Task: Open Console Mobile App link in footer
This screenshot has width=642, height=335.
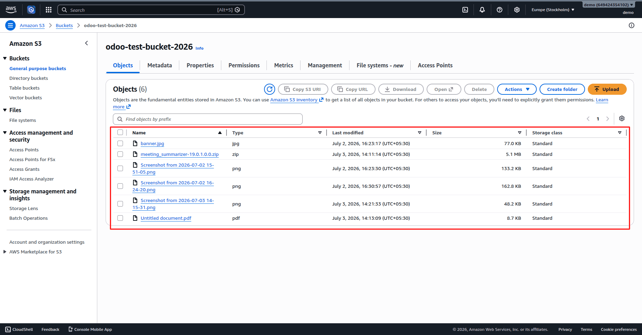Action: coord(90,329)
